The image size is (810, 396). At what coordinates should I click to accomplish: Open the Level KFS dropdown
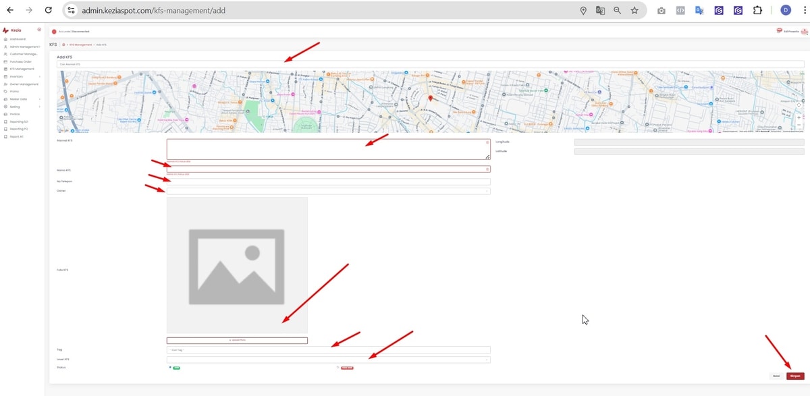tap(328, 360)
